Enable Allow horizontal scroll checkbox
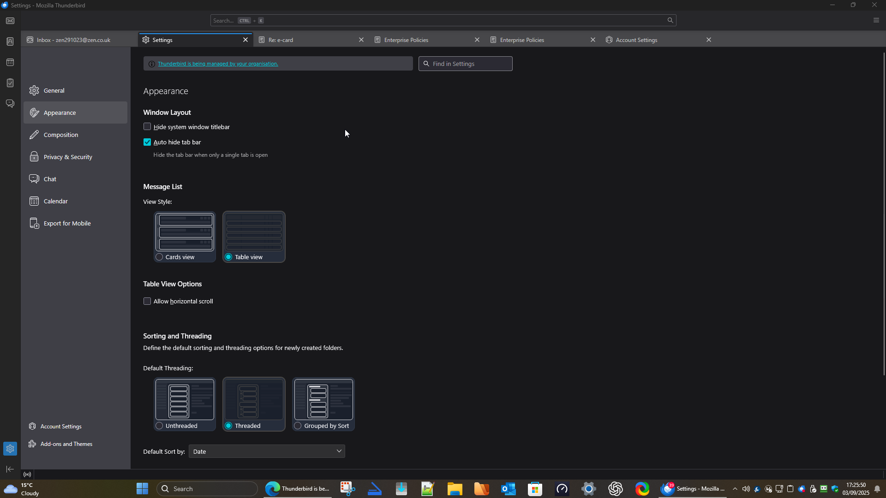The image size is (886, 498). pos(147,301)
